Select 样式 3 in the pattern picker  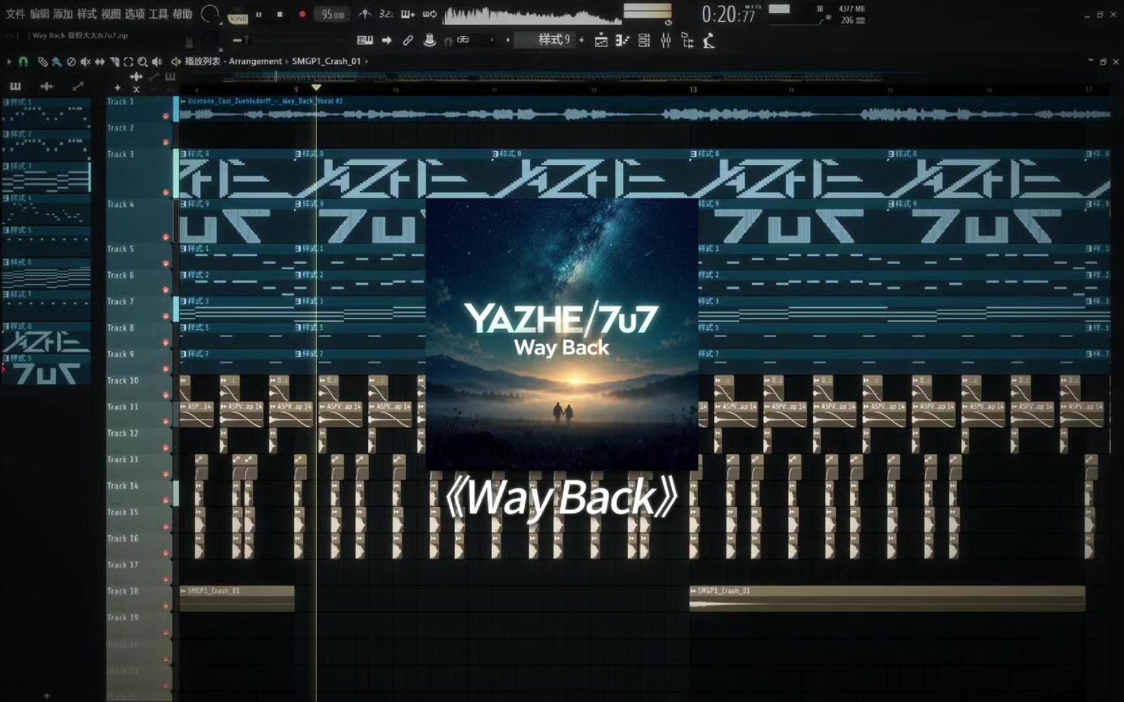[46, 176]
